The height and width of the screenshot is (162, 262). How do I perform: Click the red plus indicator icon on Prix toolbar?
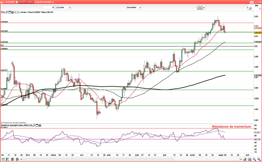15,12
